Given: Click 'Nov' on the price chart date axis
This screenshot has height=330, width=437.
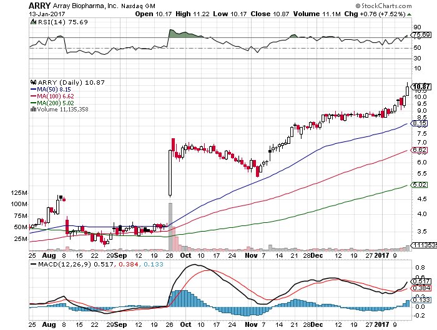Looking at the screenshot, I should [251, 255].
